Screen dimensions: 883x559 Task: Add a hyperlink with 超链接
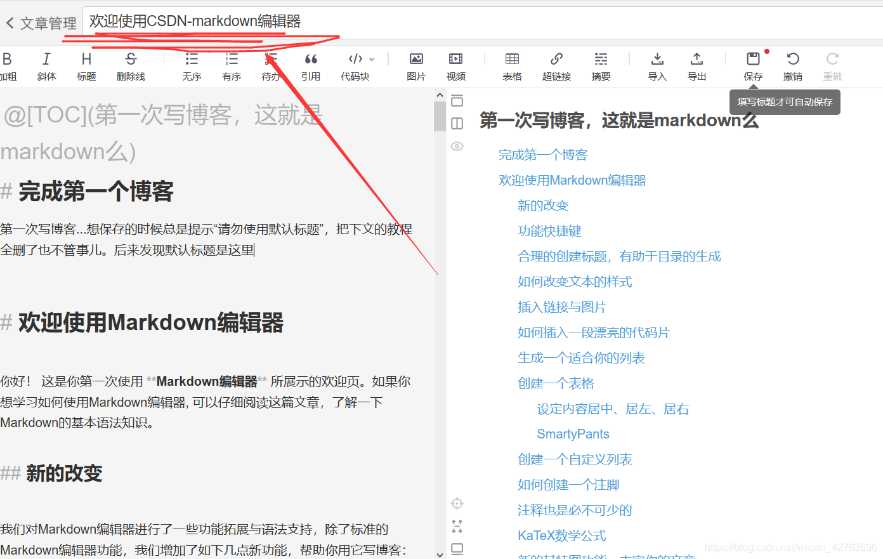(556, 66)
